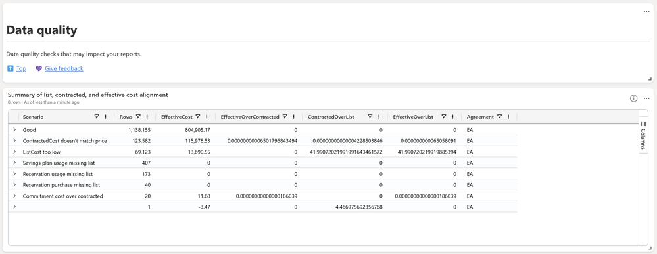The width and height of the screenshot is (657, 254).
Task: Sort by ContractedOverList column header
Action: pyautogui.click(x=331, y=117)
